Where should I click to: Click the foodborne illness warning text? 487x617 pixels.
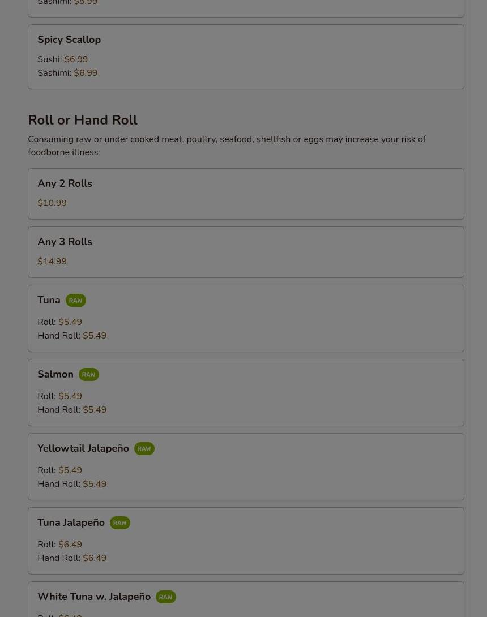click(x=227, y=145)
